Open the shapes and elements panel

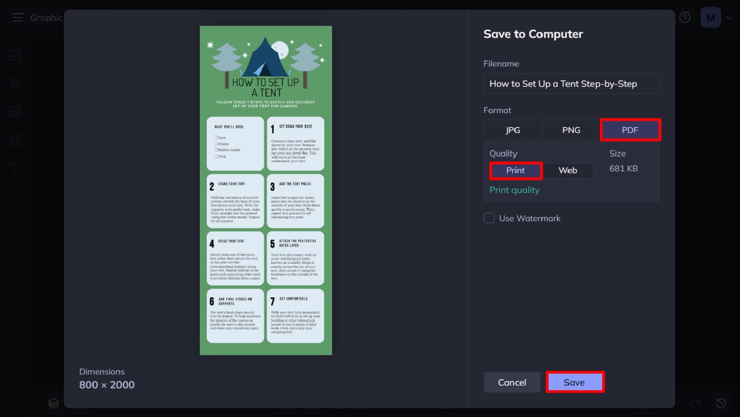(x=14, y=141)
